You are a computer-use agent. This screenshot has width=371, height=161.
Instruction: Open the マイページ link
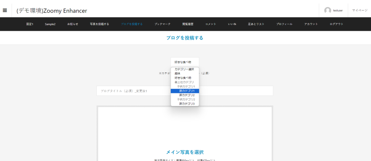(359, 10)
